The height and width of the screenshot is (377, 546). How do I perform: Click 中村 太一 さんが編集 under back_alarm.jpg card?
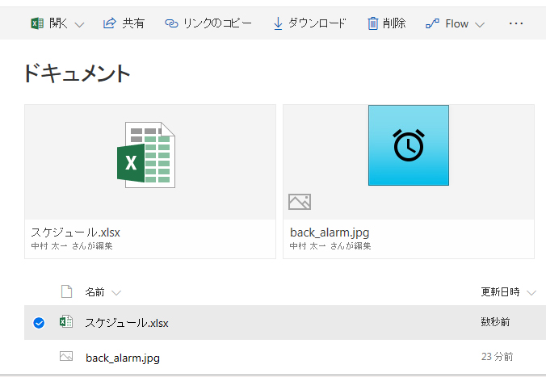tap(330, 246)
